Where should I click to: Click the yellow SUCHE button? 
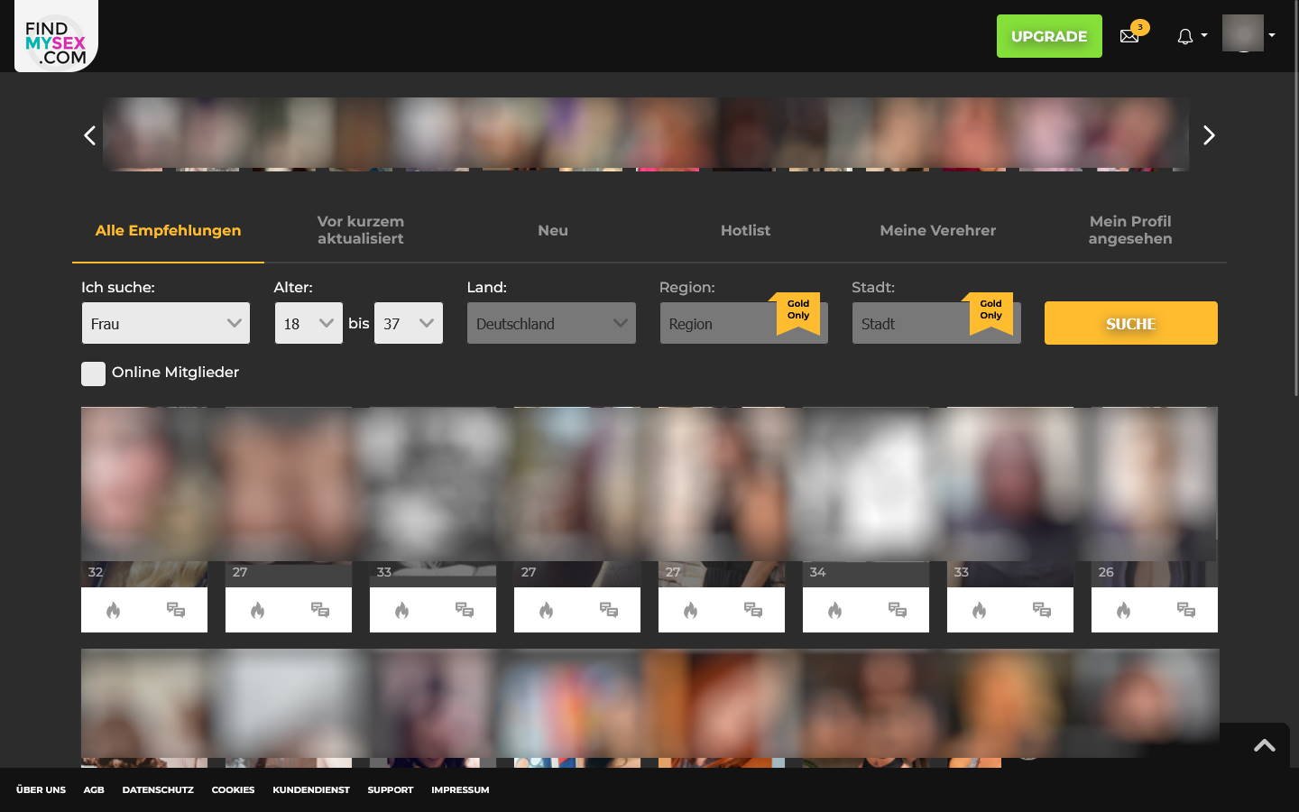click(x=1131, y=323)
